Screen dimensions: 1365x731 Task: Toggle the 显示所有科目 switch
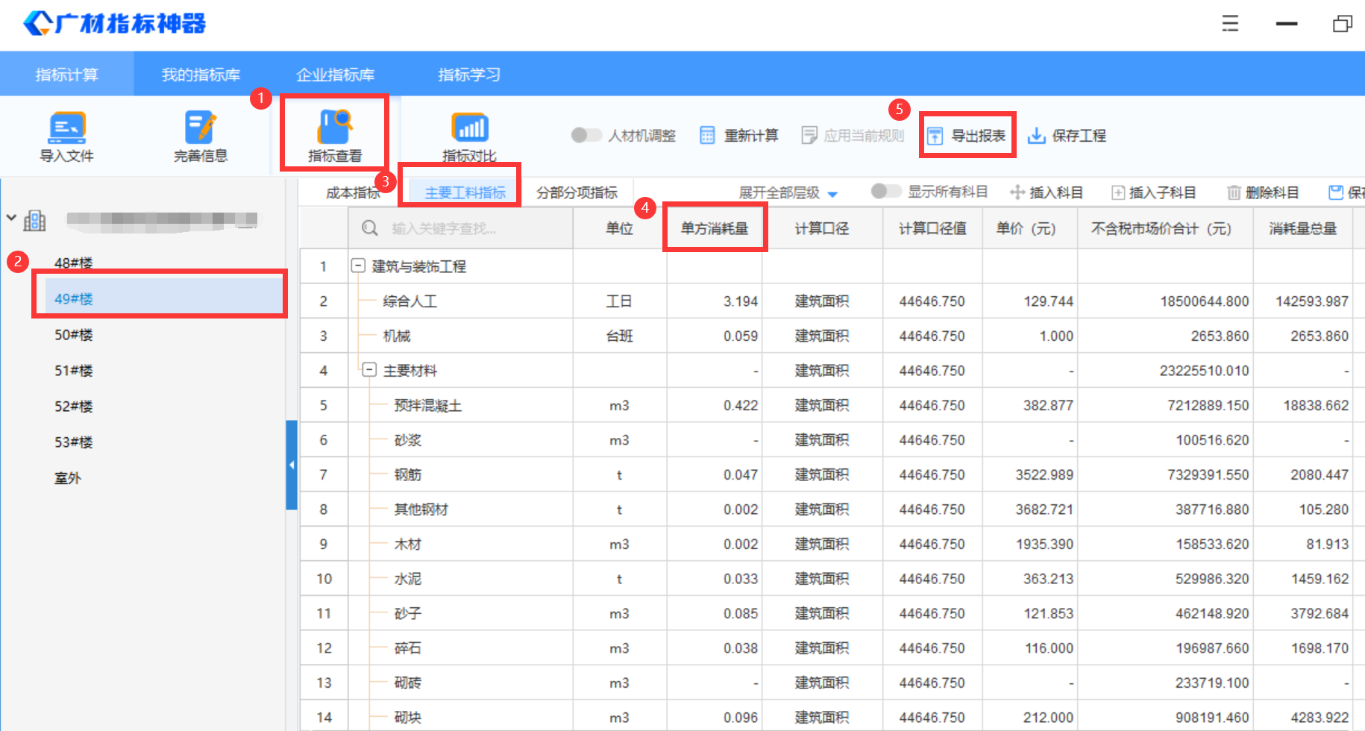click(x=886, y=191)
